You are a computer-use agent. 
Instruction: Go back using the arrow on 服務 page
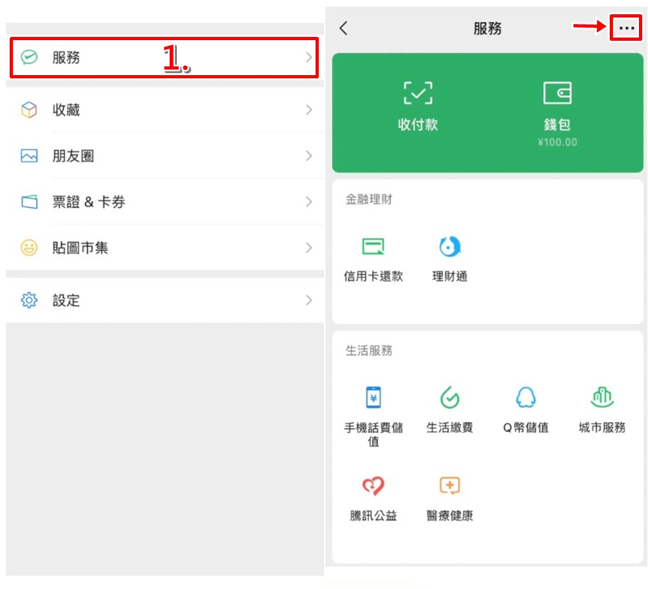click(343, 28)
